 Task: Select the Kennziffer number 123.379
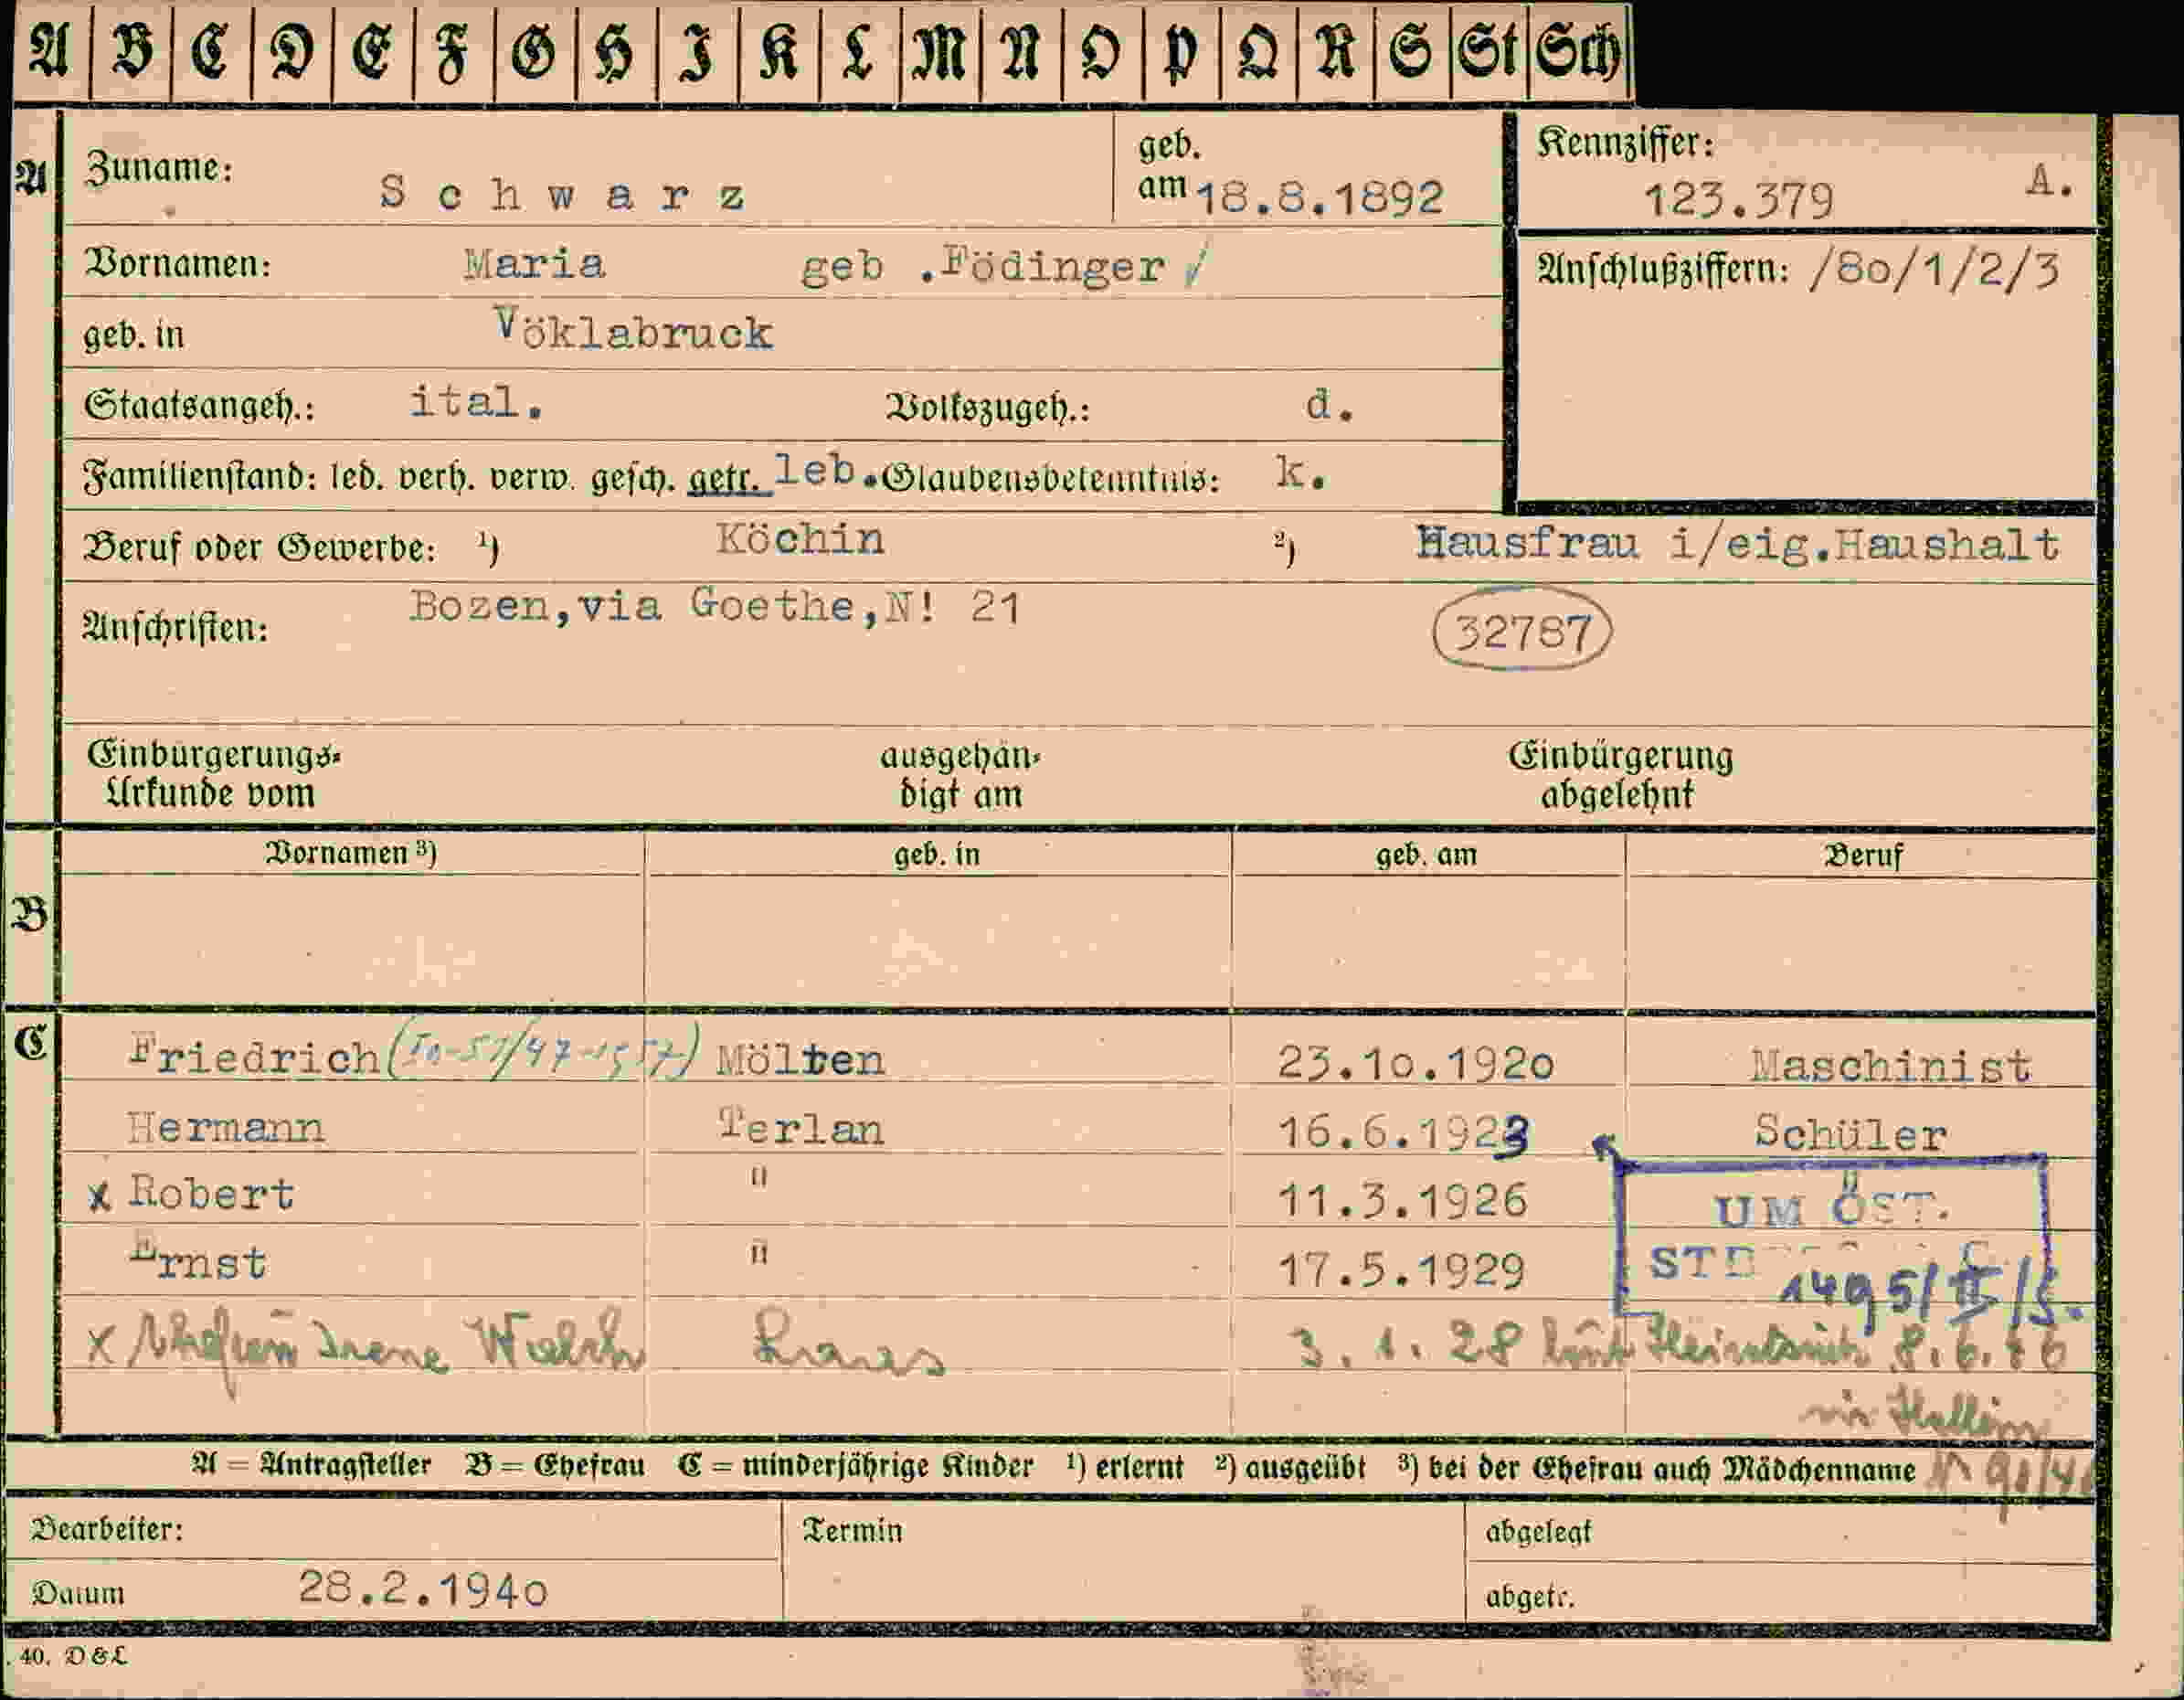coord(1739,202)
